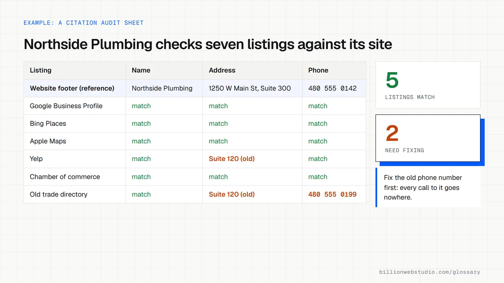This screenshot has height=283, width=504.
Task: Select the Chamber of commerce row label
Action: [65, 177]
